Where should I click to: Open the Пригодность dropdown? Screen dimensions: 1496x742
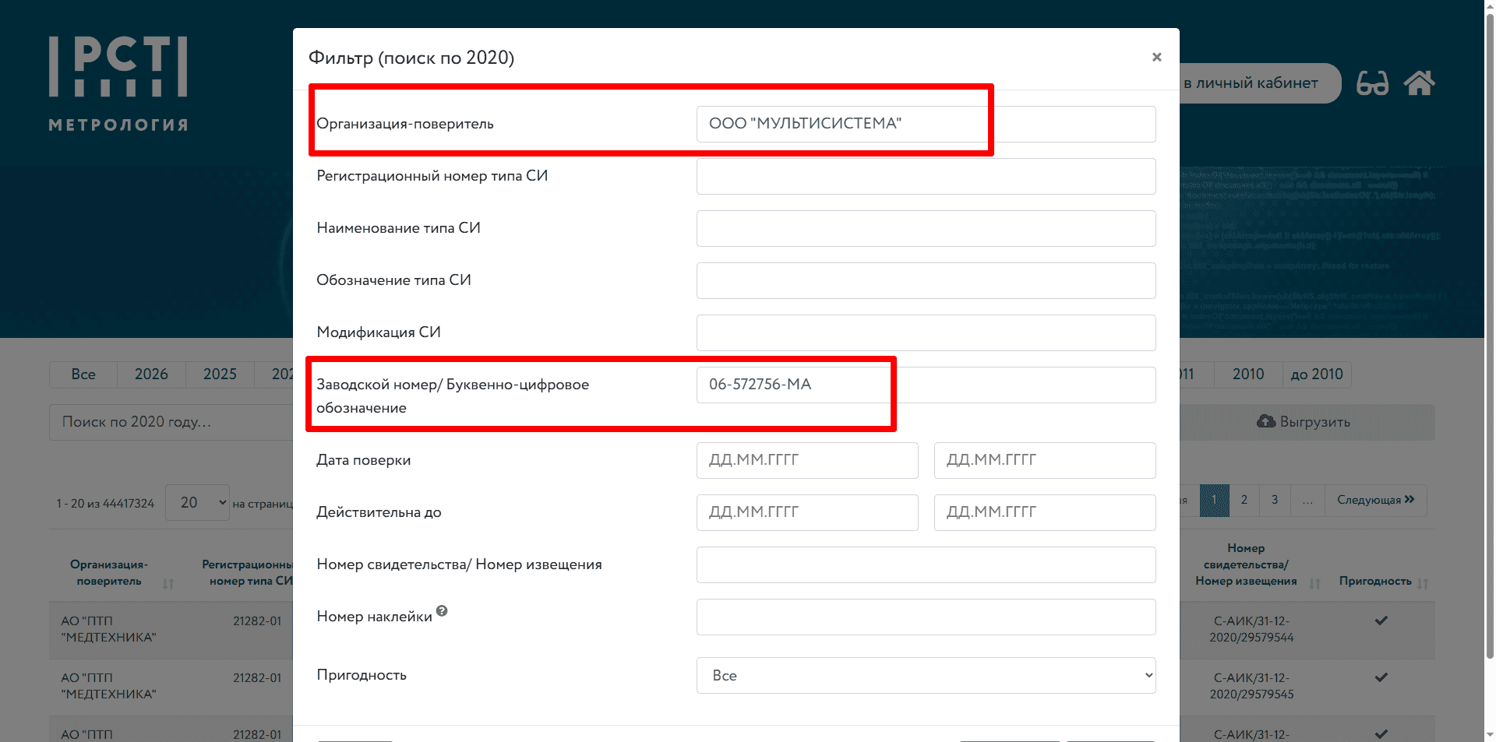(x=926, y=676)
